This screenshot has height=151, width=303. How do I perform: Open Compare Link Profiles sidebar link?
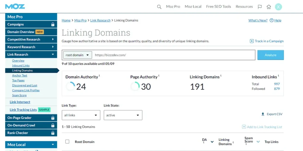26,90
